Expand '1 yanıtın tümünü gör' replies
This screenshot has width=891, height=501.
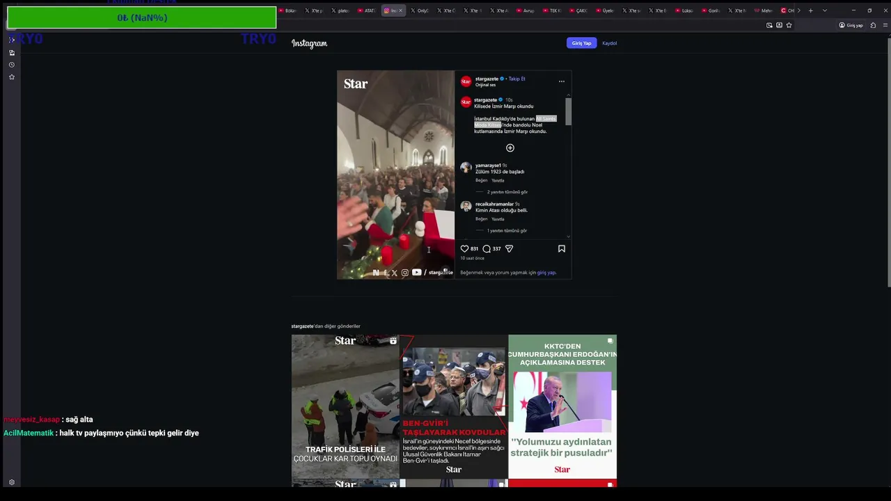507,230
